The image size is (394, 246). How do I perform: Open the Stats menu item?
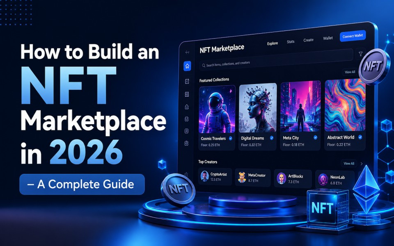coord(291,42)
